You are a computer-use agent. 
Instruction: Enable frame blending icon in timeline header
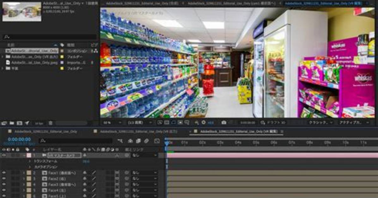pyautogui.click(x=138, y=141)
